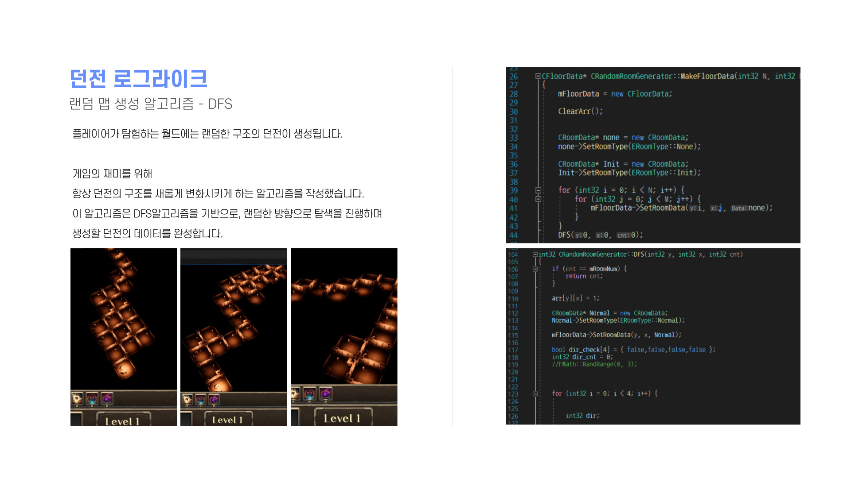This screenshot has height=478, width=851.
Task: Collapse the MakeFloorData function at line 26
Action: point(538,76)
